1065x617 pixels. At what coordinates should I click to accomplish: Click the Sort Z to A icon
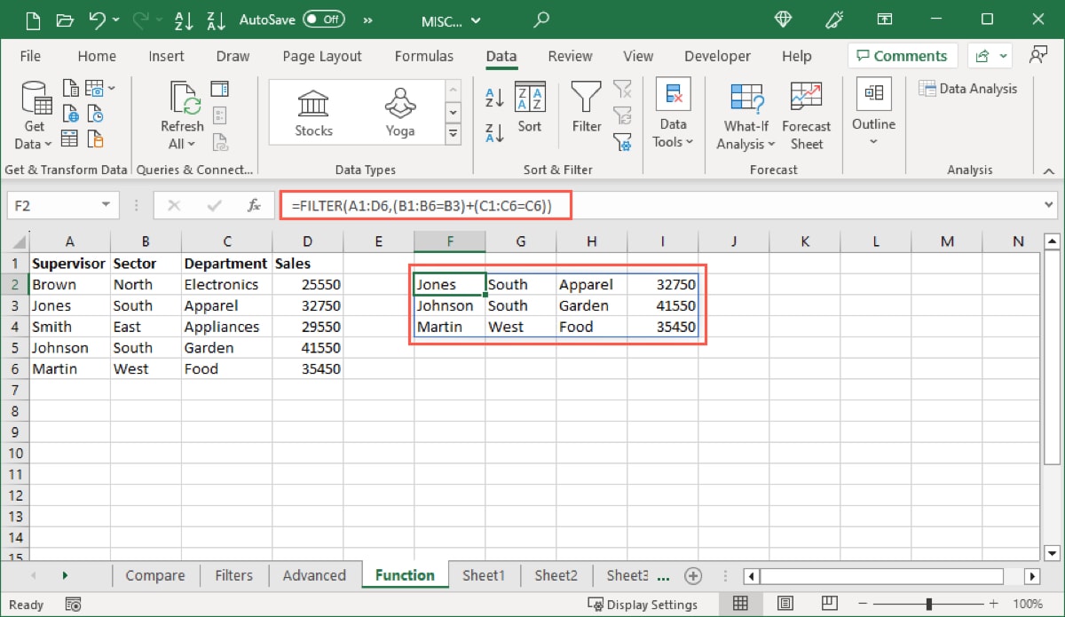[x=495, y=131]
